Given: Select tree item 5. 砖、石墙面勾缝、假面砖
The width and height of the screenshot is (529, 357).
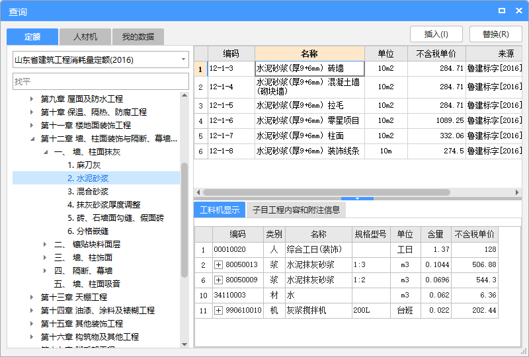Looking at the screenshot, I should click(x=116, y=218).
